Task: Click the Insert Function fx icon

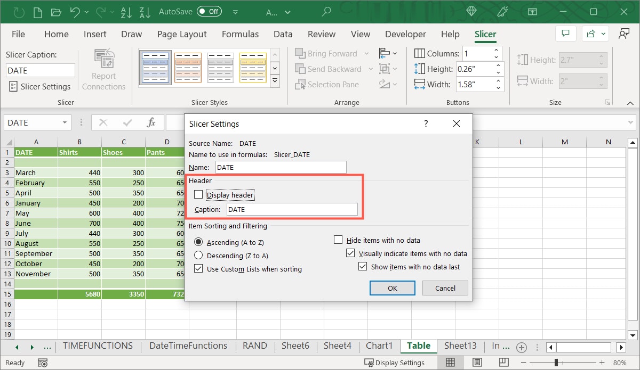Action: pos(151,122)
